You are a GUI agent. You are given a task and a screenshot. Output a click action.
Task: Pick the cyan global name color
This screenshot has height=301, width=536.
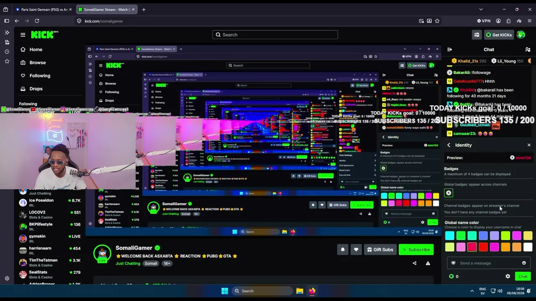coord(450,236)
